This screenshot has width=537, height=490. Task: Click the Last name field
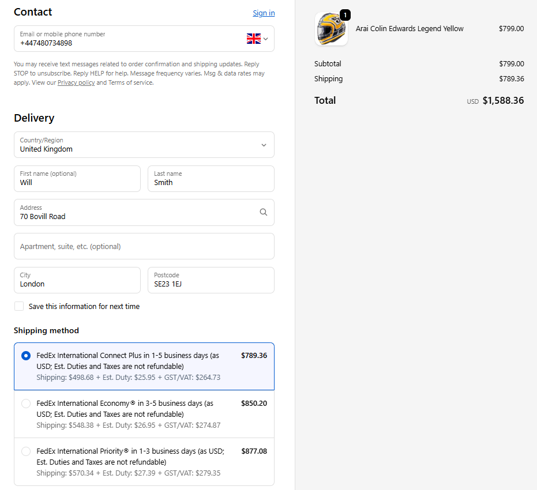click(211, 179)
